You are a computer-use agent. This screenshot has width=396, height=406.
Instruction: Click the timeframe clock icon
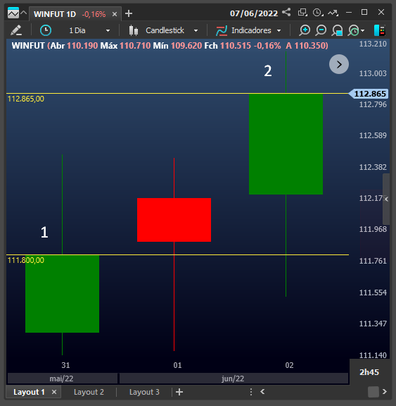click(x=46, y=30)
